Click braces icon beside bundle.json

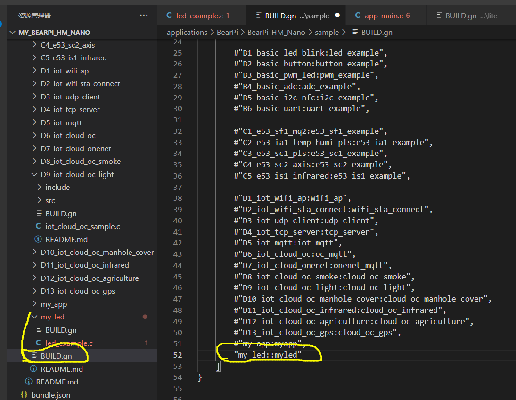(24, 394)
